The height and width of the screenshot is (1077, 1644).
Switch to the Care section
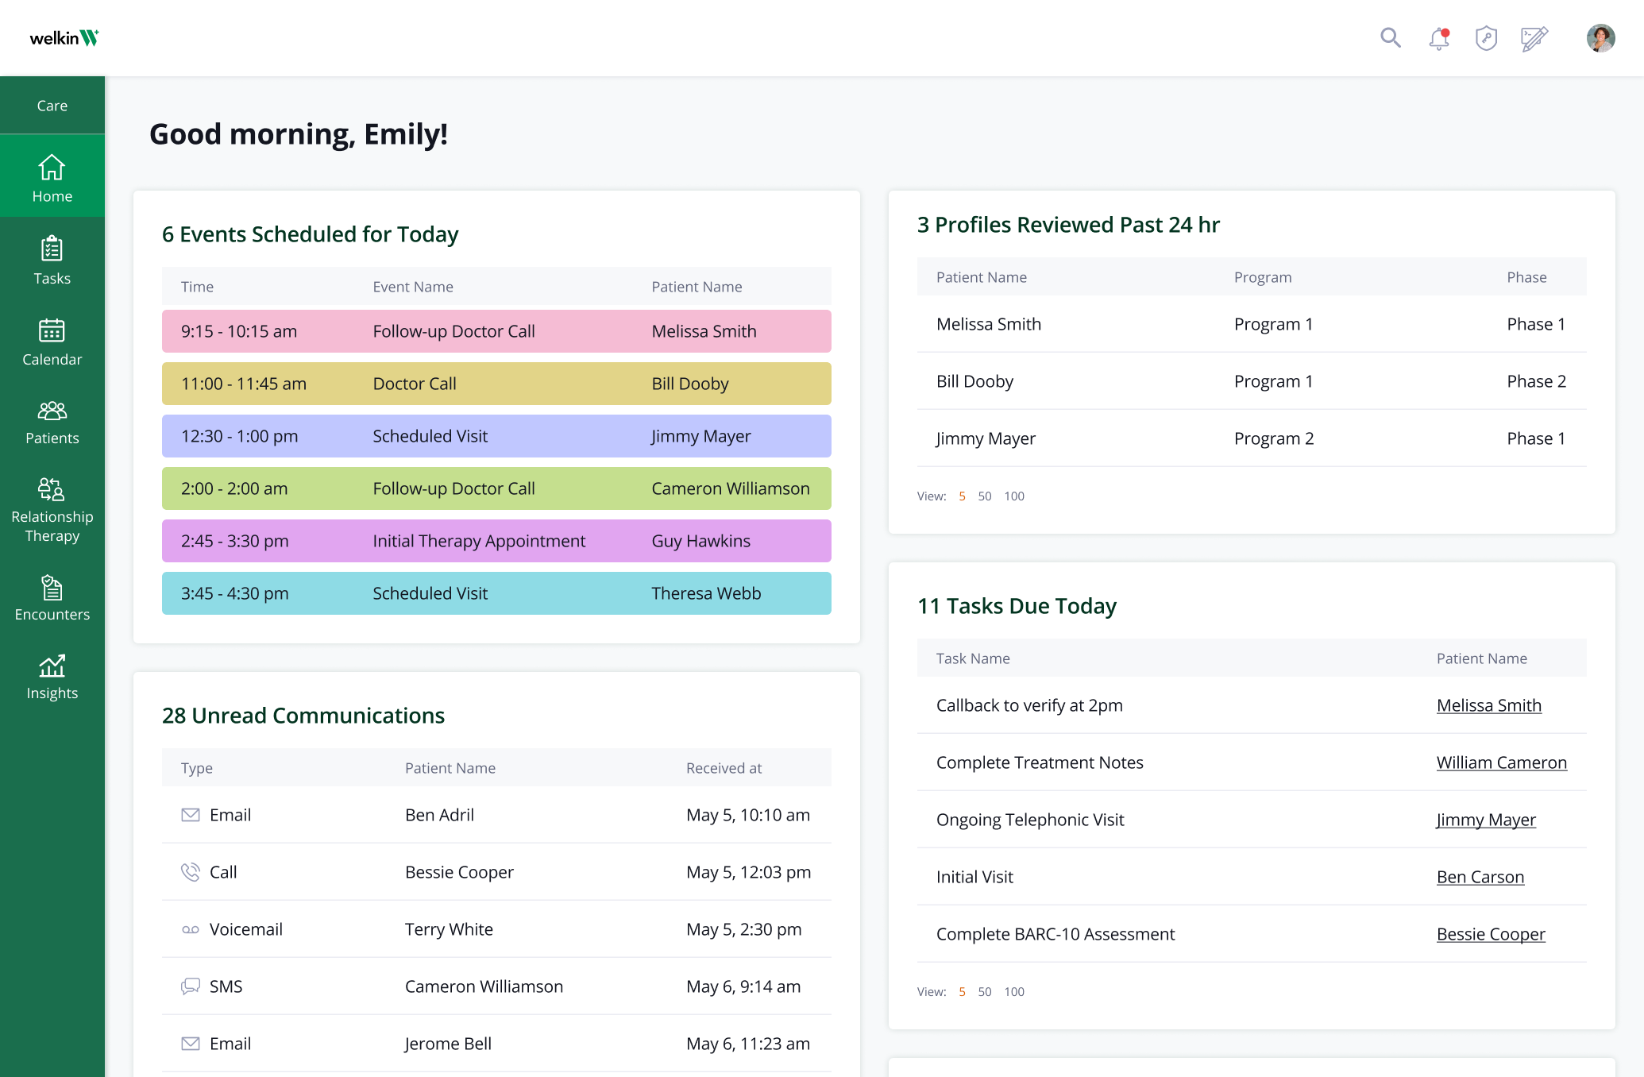pyautogui.click(x=52, y=105)
